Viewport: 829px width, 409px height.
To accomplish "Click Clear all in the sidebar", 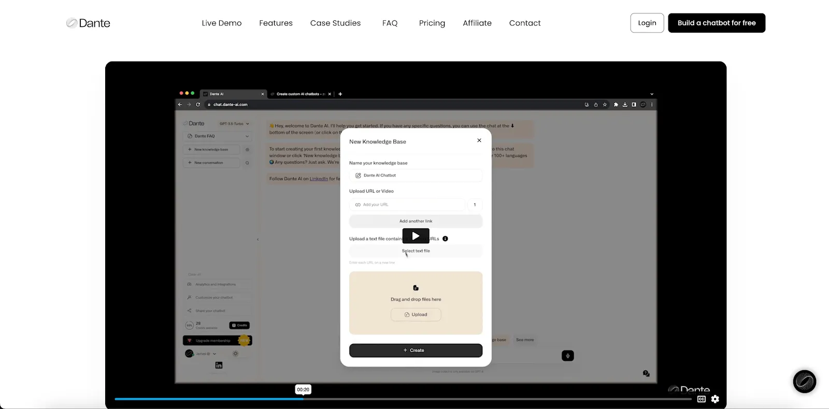I will point(194,274).
